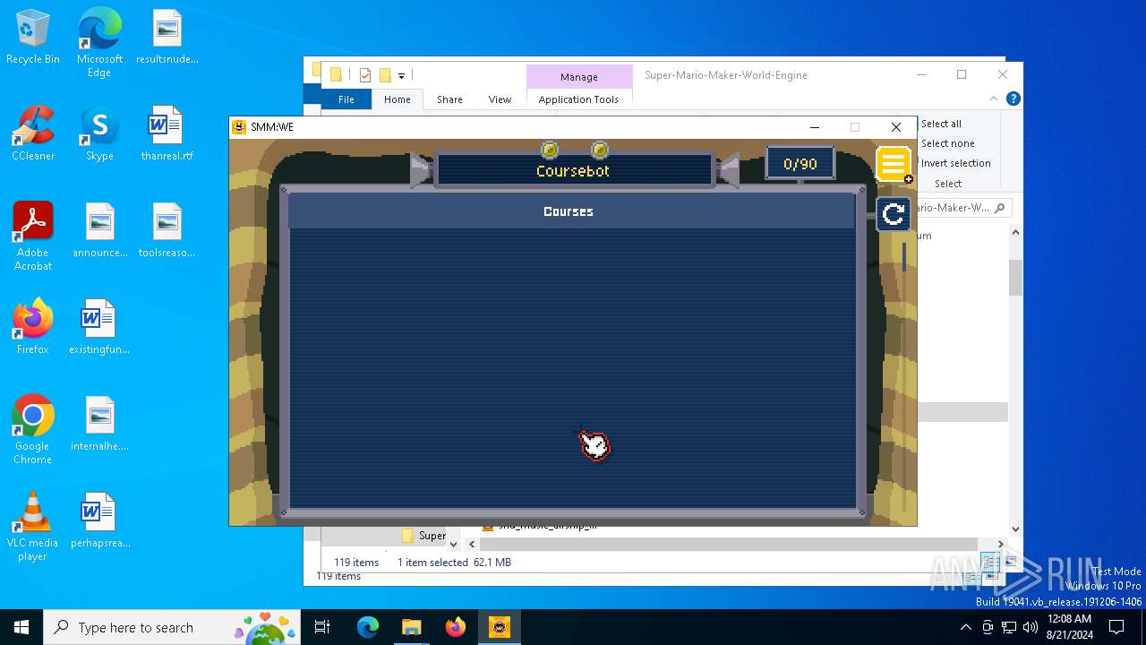
Task: Launch Skype from desktop
Action: (x=99, y=133)
